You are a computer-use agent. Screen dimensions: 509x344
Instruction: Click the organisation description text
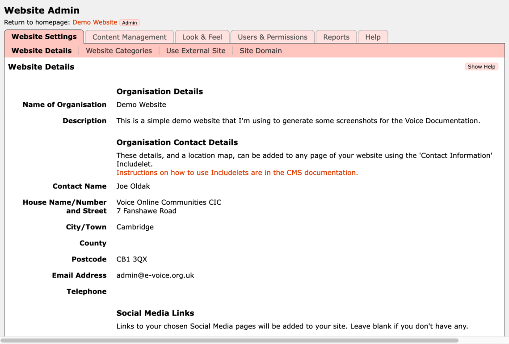(298, 121)
